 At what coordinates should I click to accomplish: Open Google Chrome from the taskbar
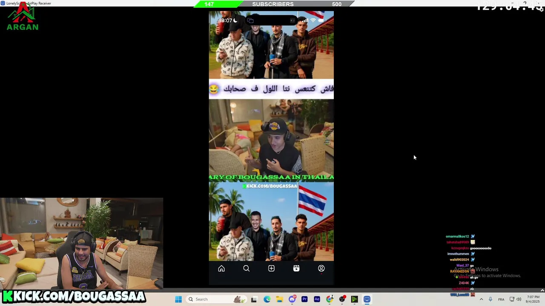pyautogui.click(x=330, y=299)
